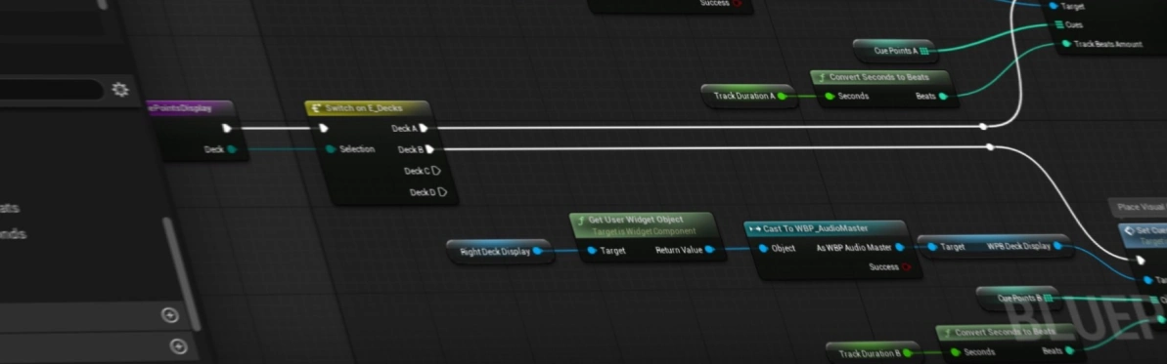This screenshot has height=364, width=1167.
Task: Click the search field beside the gear icon
Action: click(51, 90)
